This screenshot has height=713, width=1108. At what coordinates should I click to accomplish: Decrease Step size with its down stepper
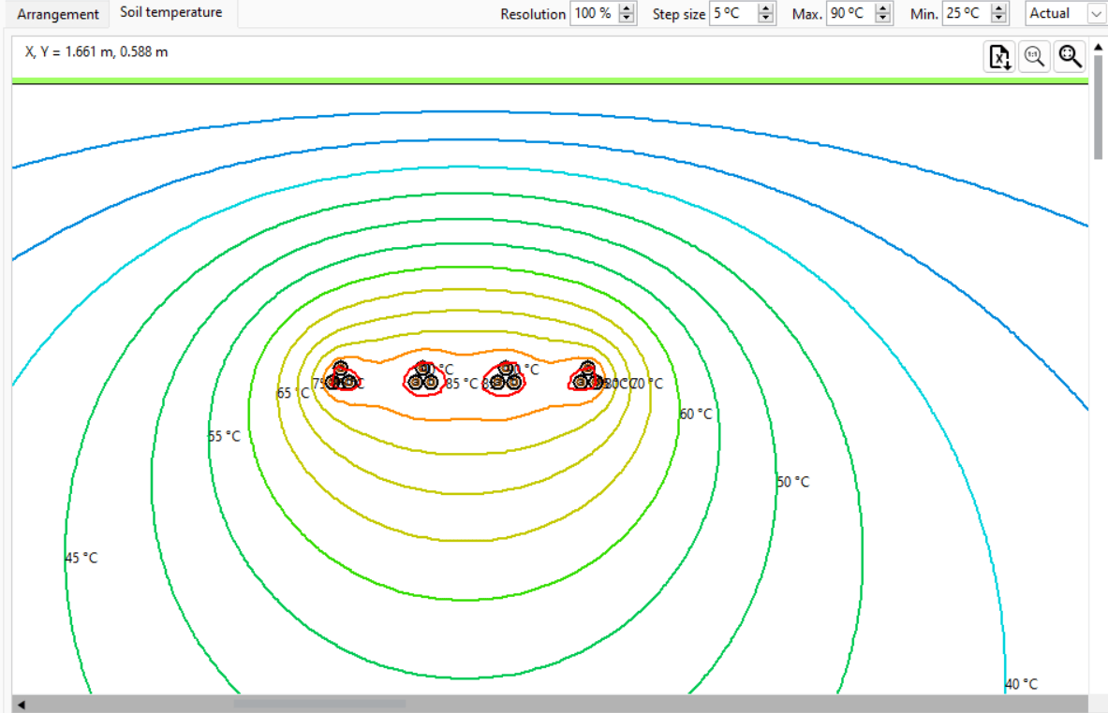pyautogui.click(x=765, y=18)
